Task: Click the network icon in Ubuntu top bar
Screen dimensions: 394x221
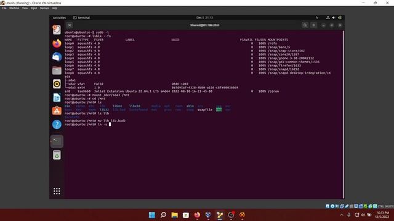Action: click(328, 18)
